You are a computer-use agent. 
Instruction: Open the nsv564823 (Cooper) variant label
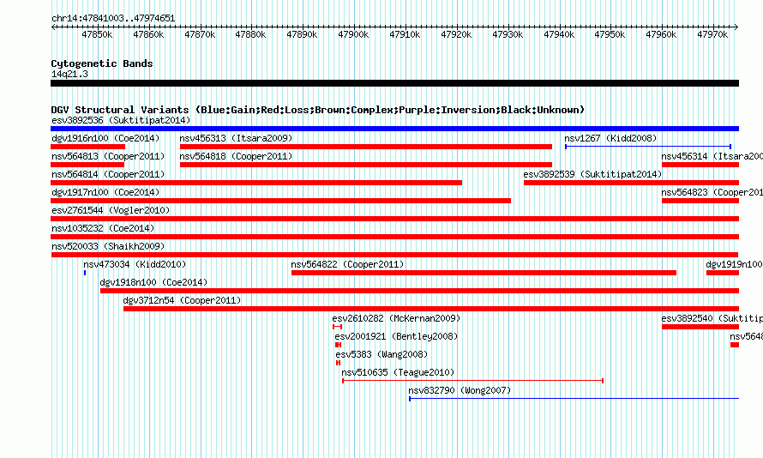pos(712,192)
